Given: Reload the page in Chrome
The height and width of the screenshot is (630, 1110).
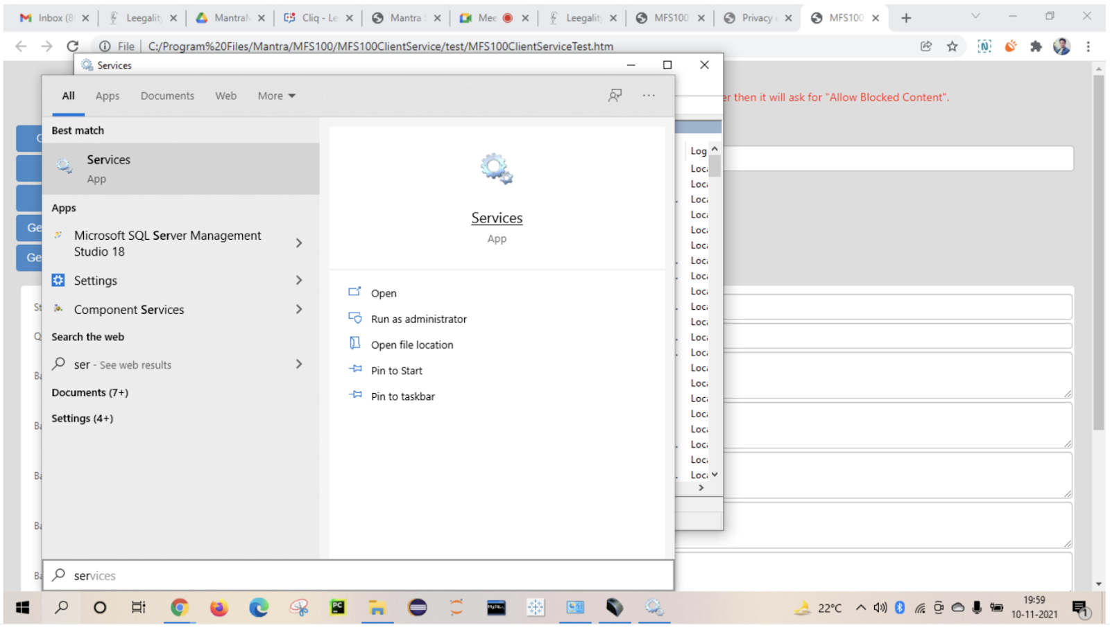Looking at the screenshot, I should tap(73, 46).
